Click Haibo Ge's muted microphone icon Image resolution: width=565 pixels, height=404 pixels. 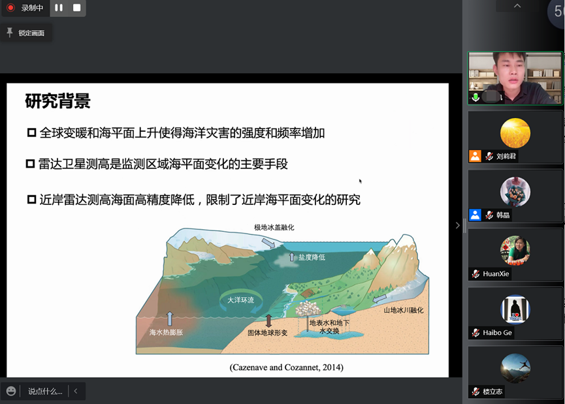click(x=476, y=333)
